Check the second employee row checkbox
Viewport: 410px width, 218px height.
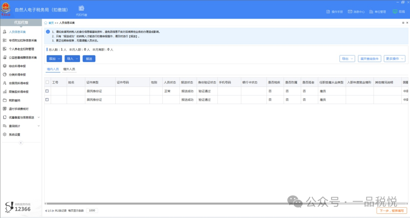point(47,100)
